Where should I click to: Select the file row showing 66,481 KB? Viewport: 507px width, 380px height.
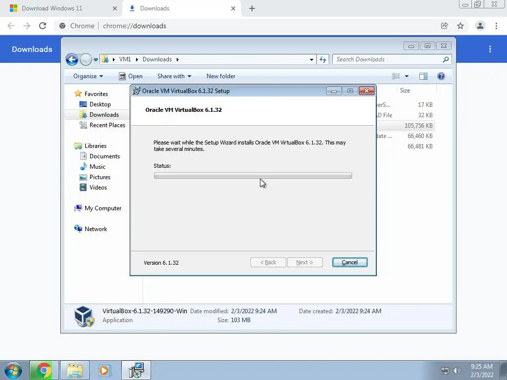pos(405,146)
